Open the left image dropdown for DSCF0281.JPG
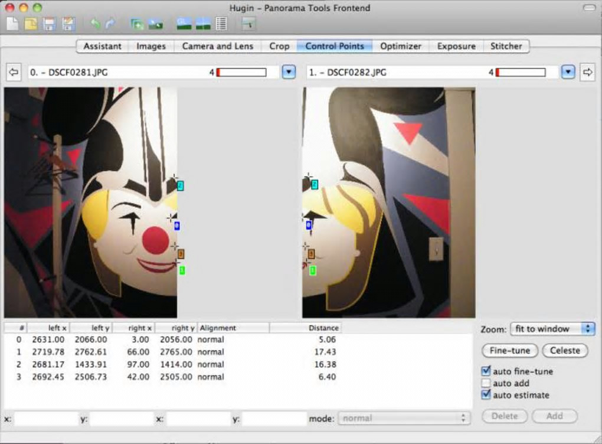602x444 pixels. [289, 72]
